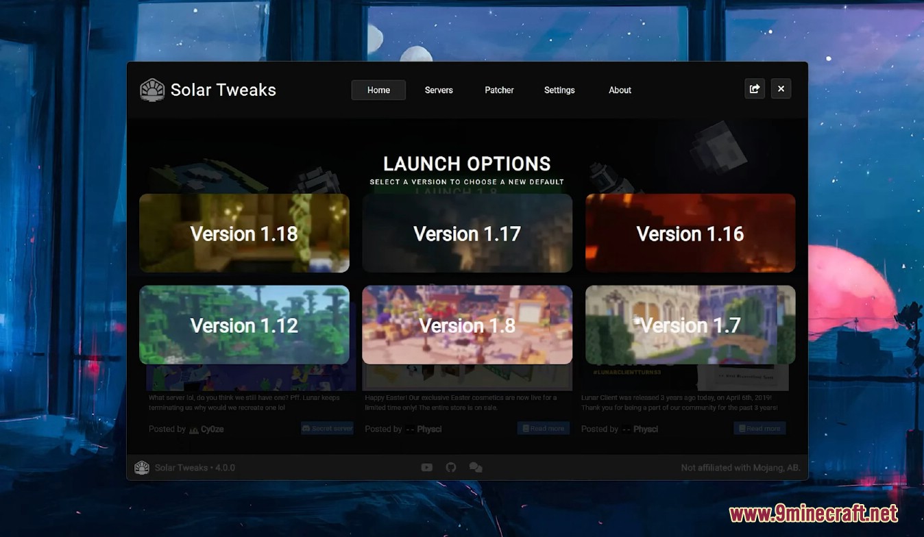Image resolution: width=924 pixels, height=537 pixels.
Task: Click the small footer Solar Tweaks logo
Action: point(141,467)
